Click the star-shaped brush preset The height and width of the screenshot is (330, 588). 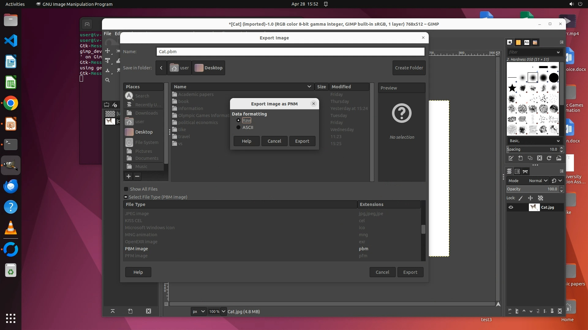pos(512,88)
